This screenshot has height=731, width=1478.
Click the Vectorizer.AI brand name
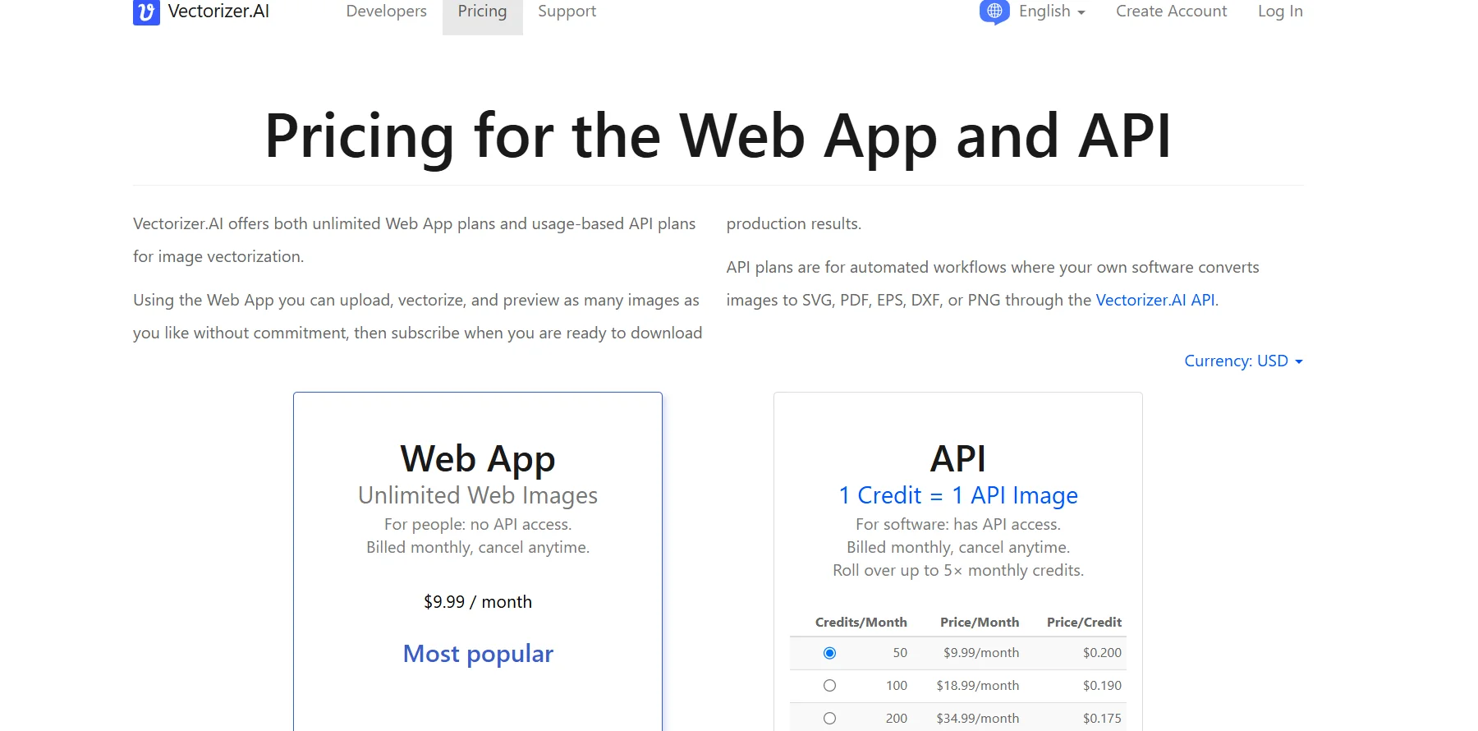tap(218, 11)
